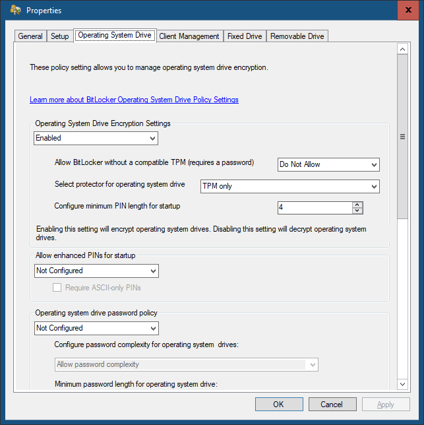Confirm settings with the OK button
Image resolution: width=424 pixels, height=425 pixels.
pyautogui.click(x=279, y=404)
